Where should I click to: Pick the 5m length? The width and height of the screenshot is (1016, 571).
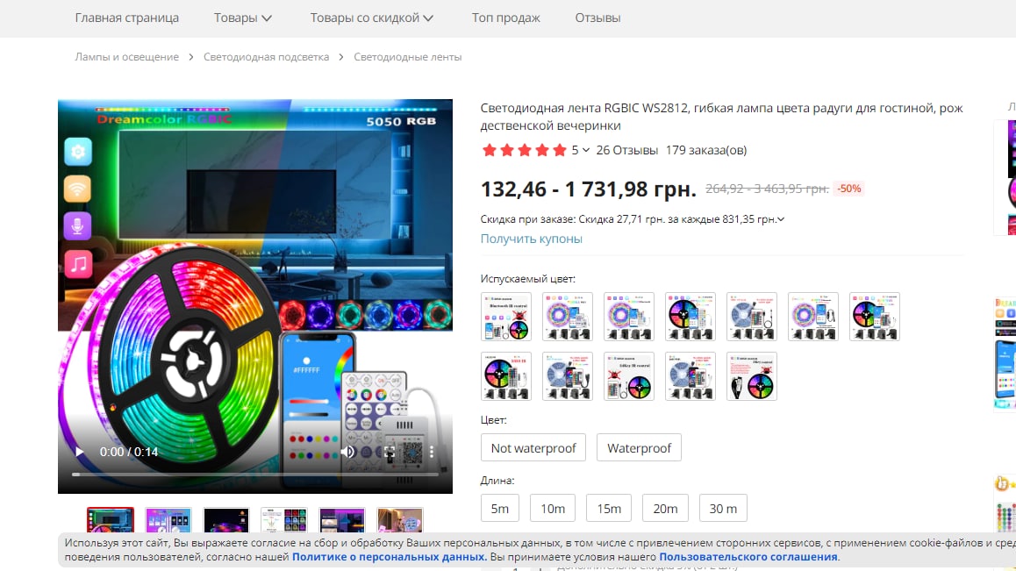point(499,508)
